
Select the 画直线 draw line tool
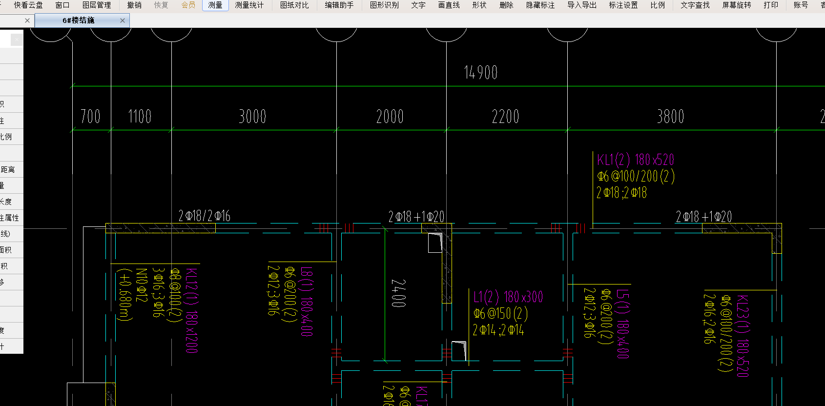[x=449, y=5]
